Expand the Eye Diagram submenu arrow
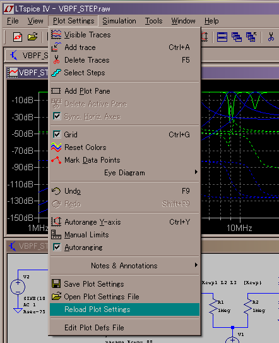The image size is (279, 343). pyautogui.click(x=196, y=172)
